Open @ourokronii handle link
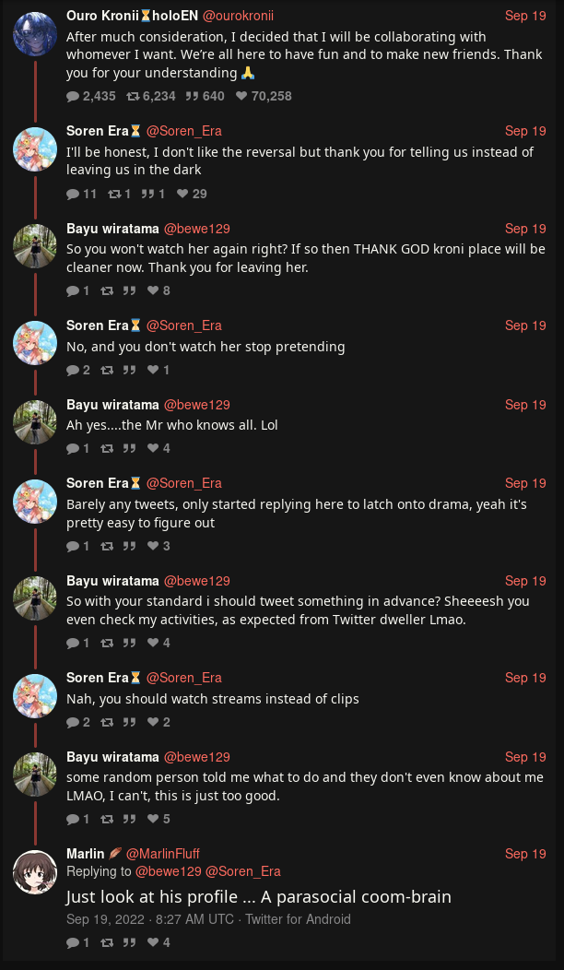This screenshot has width=564, height=970. point(232,16)
